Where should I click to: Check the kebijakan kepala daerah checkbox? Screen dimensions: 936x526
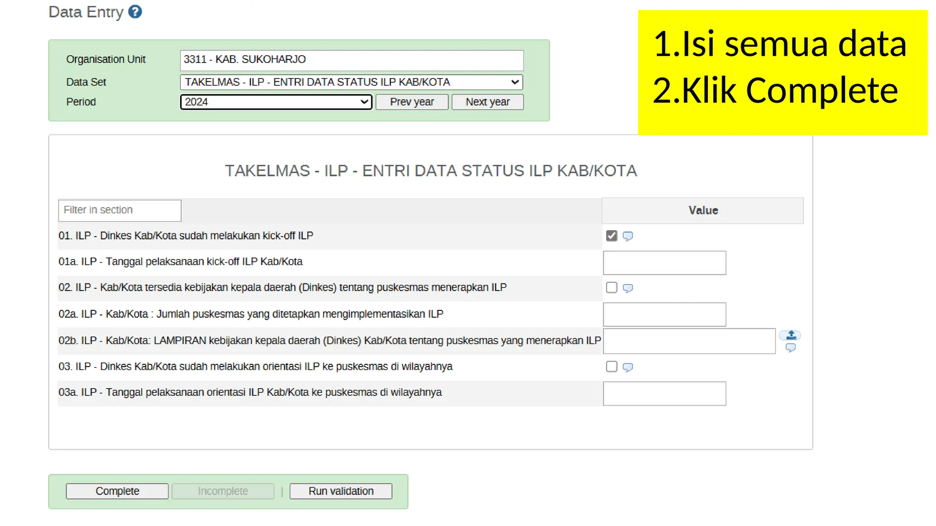click(612, 288)
